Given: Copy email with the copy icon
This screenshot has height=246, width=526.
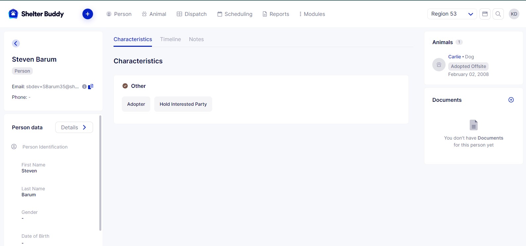Looking at the screenshot, I should point(91,87).
